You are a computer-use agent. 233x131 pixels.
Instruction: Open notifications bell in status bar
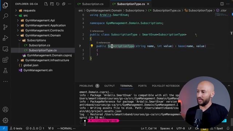[x=228, y=128]
